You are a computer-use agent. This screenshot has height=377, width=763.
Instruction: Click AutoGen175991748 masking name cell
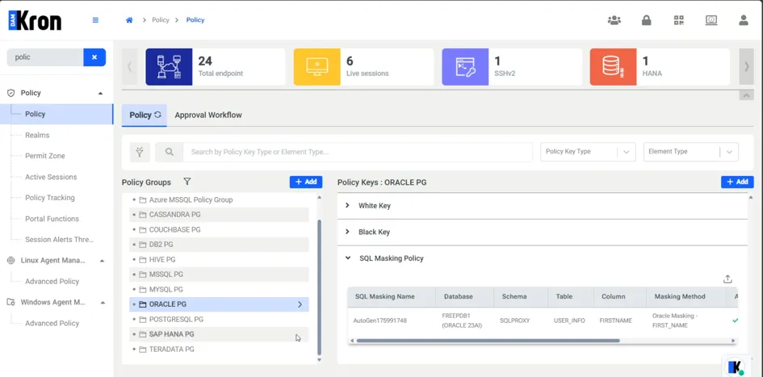[x=380, y=320]
